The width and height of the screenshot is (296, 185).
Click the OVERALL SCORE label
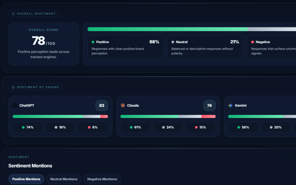pyautogui.click(x=44, y=30)
